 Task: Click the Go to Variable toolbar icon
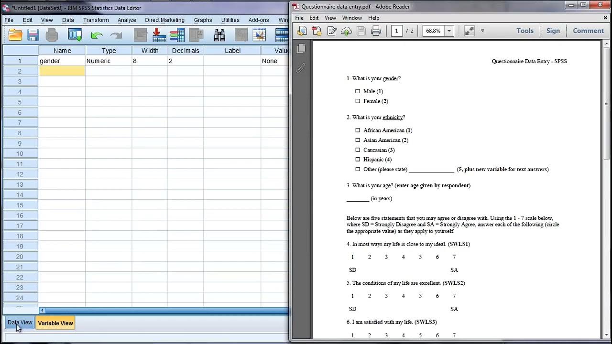(x=159, y=35)
